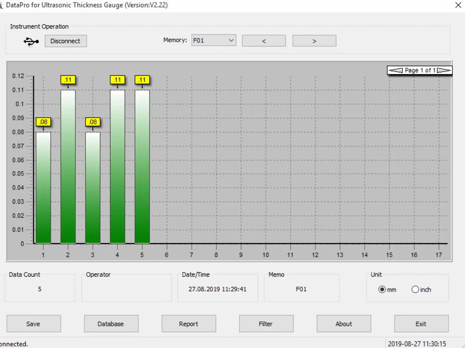Image resolution: width=465 pixels, height=348 pixels.
Task: Click the Connected status text
Action: click(14, 344)
